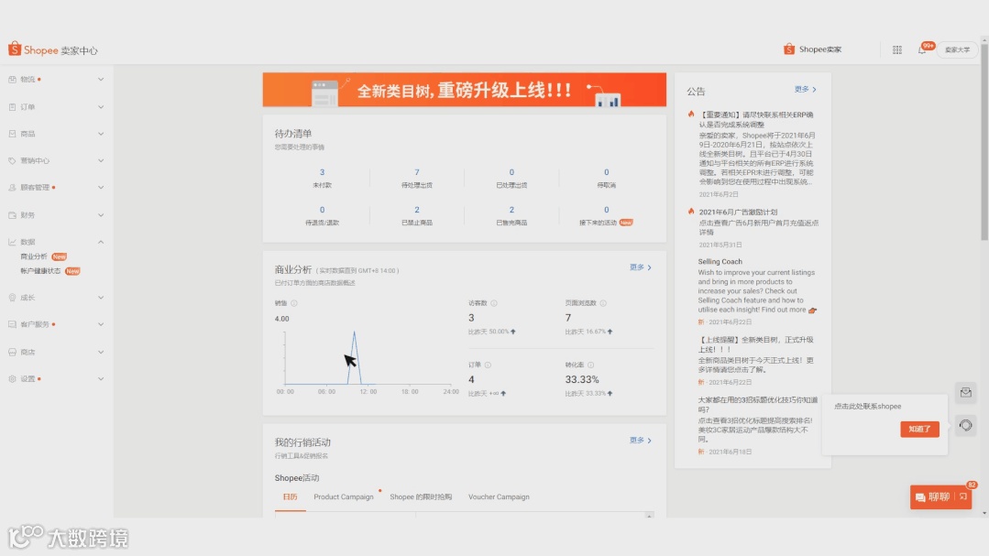The image size is (989, 556).
Task: Click the 已处理出货 count of 0
Action: click(x=511, y=172)
